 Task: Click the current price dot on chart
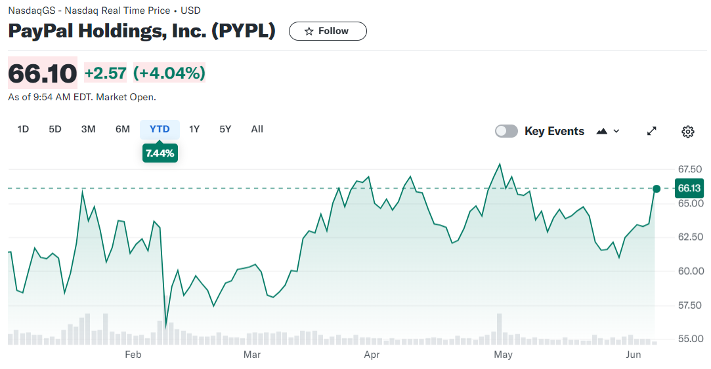[x=657, y=189]
